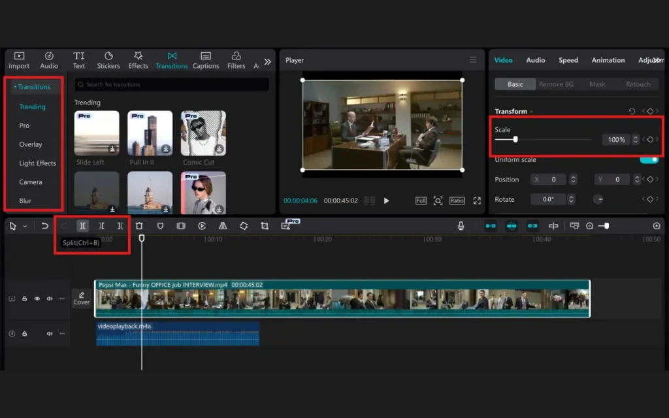Select the Split tool

click(x=82, y=225)
